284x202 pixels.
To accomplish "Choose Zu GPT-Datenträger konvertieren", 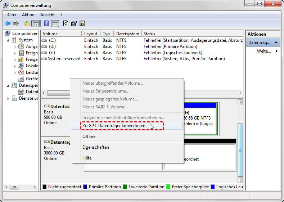I will (x=127, y=126).
